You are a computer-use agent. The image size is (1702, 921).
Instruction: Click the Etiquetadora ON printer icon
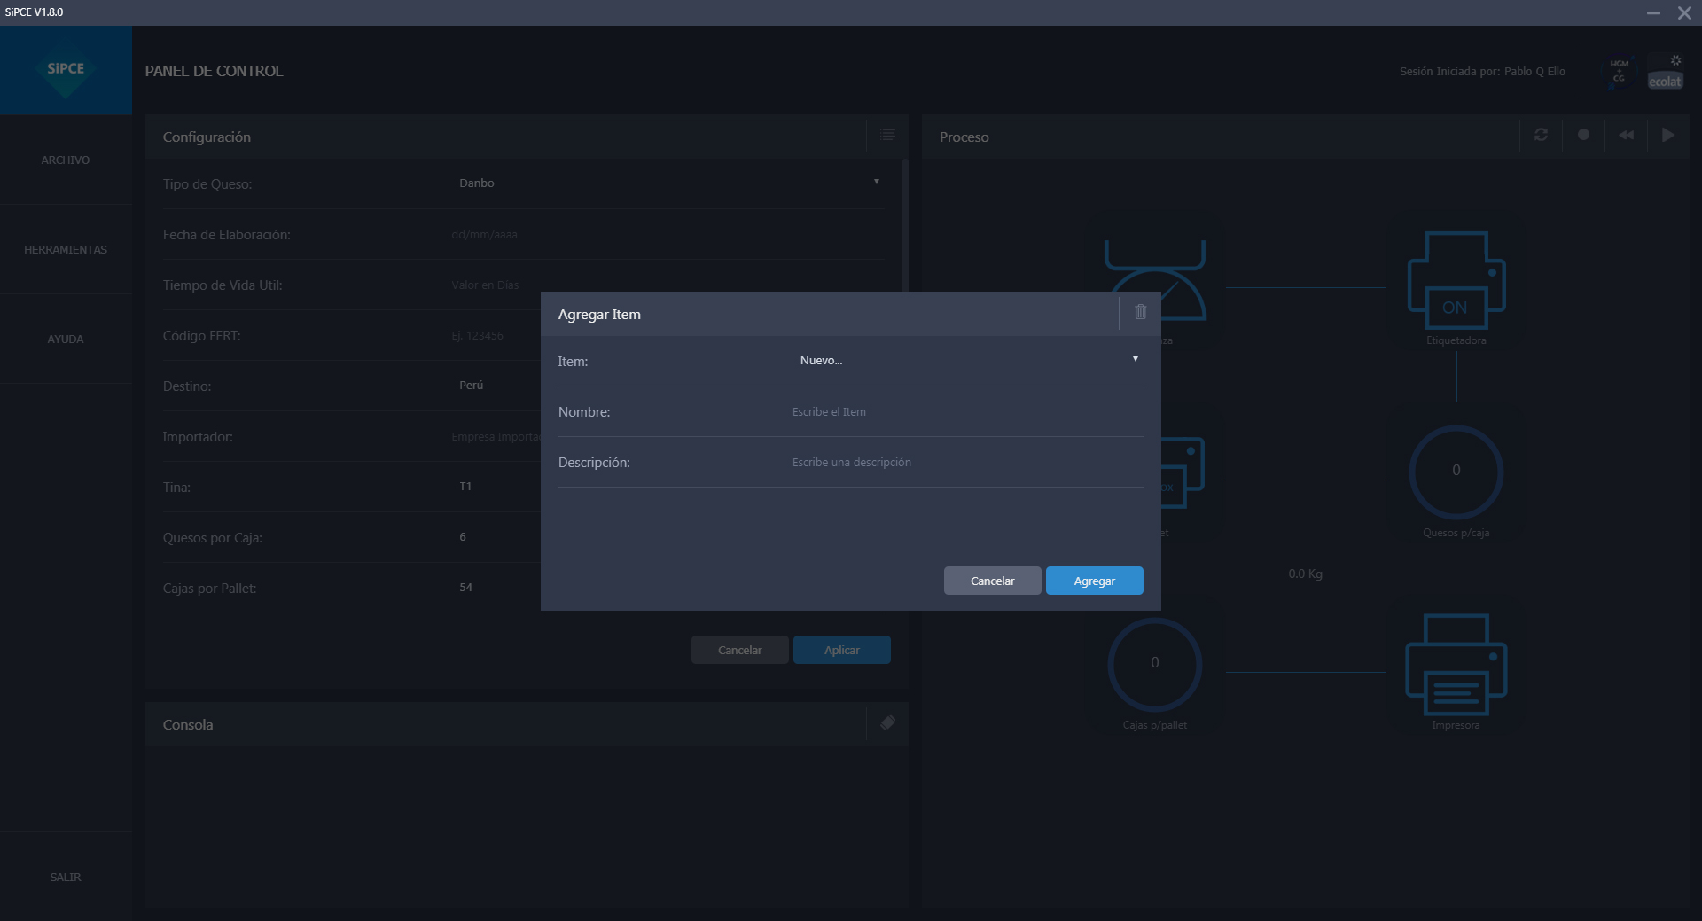coord(1456,282)
